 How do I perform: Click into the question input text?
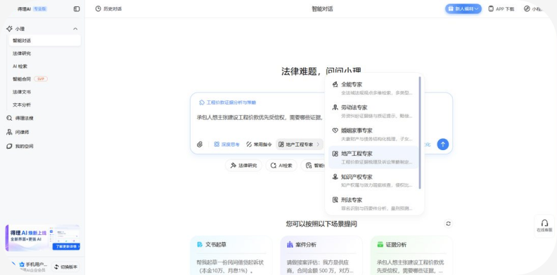pos(260,118)
